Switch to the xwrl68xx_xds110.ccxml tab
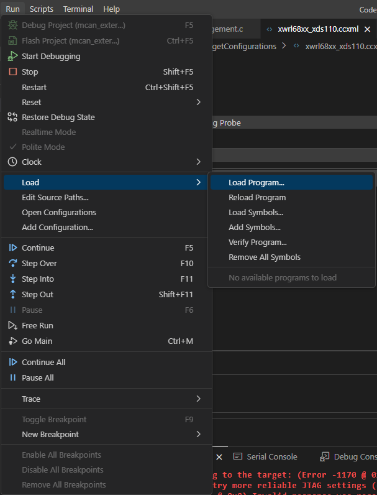The height and width of the screenshot is (495, 377). [x=318, y=29]
